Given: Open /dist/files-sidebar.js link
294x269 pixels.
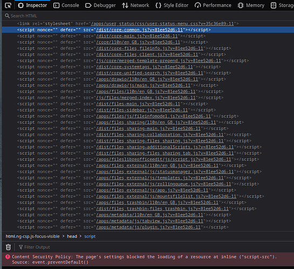Looking at the screenshot, I should [142, 110].
